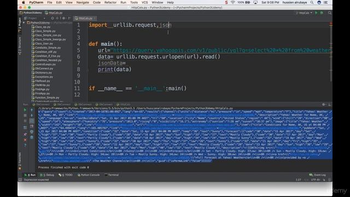The height and width of the screenshot is (197, 350).
Task: Click the stop square icon in the Run panel
Action: (x=25, y=115)
